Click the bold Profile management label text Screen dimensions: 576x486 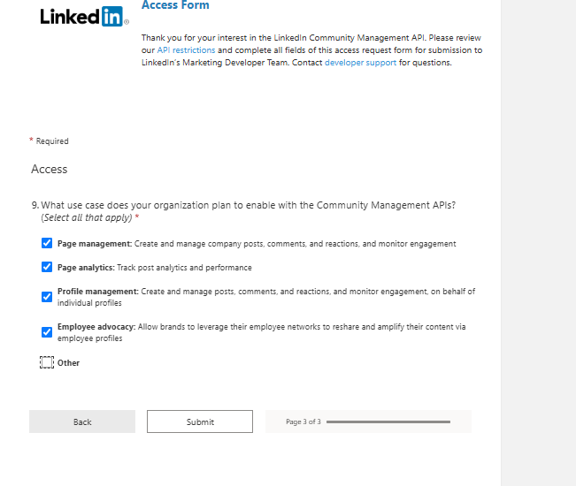(97, 292)
